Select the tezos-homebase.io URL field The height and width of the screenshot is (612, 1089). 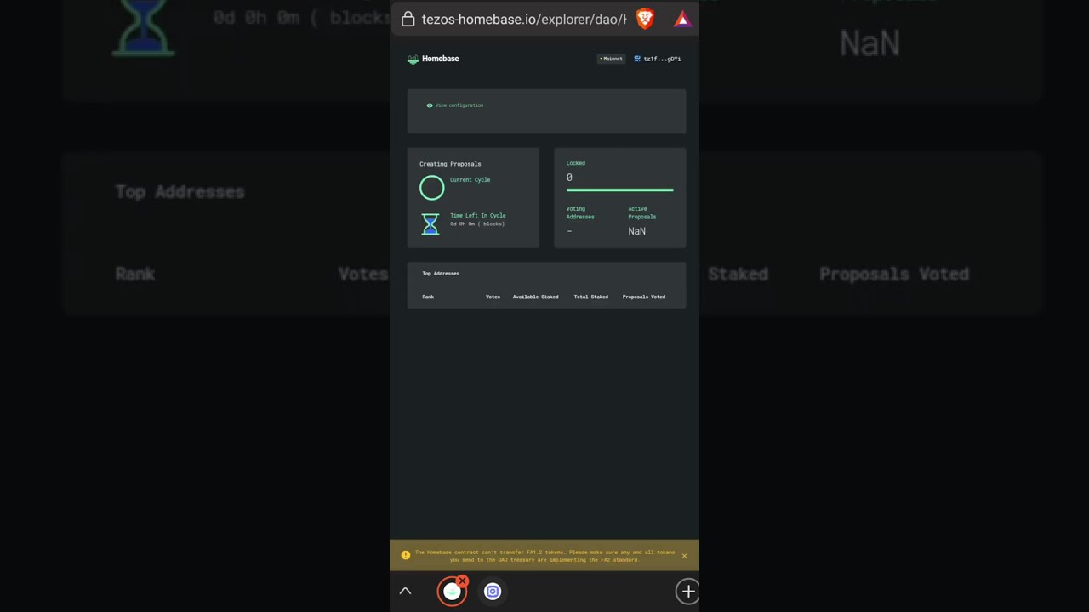click(x=523, y=19)
